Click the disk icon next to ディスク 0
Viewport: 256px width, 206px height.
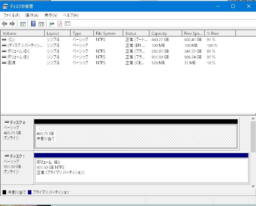[7, 122]
